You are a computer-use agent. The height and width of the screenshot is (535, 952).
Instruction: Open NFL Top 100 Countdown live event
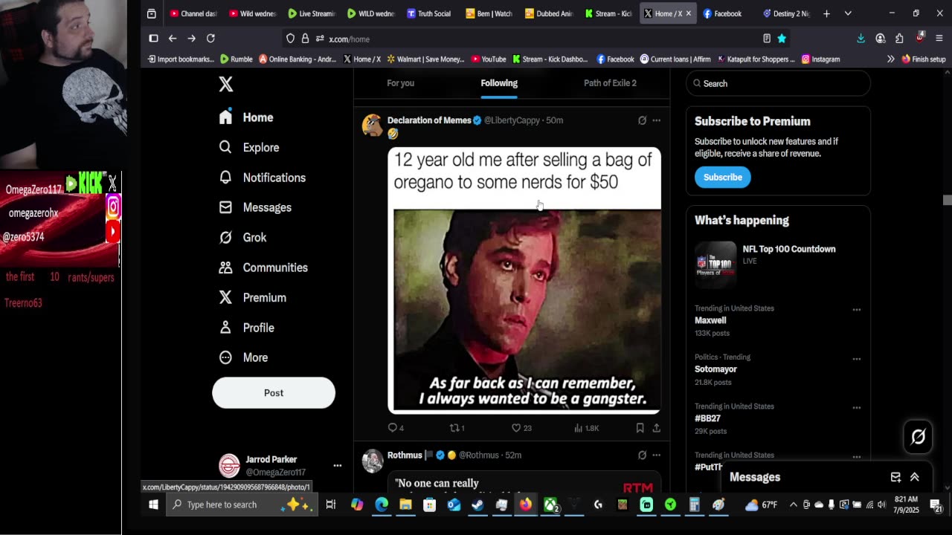[778, 264]
